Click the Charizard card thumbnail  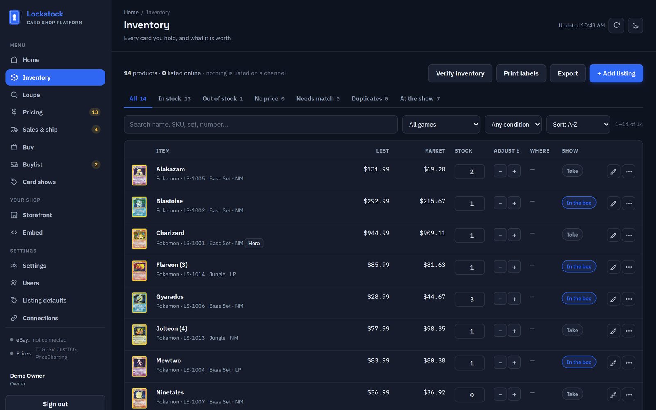coord(139,239)
